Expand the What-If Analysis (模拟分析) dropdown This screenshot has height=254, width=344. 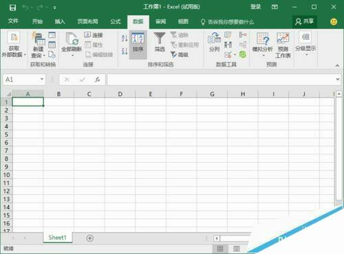(263, 56)
